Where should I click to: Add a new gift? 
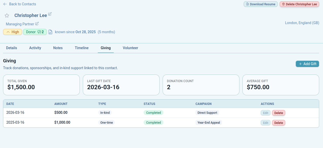click(x=307, y=64)
